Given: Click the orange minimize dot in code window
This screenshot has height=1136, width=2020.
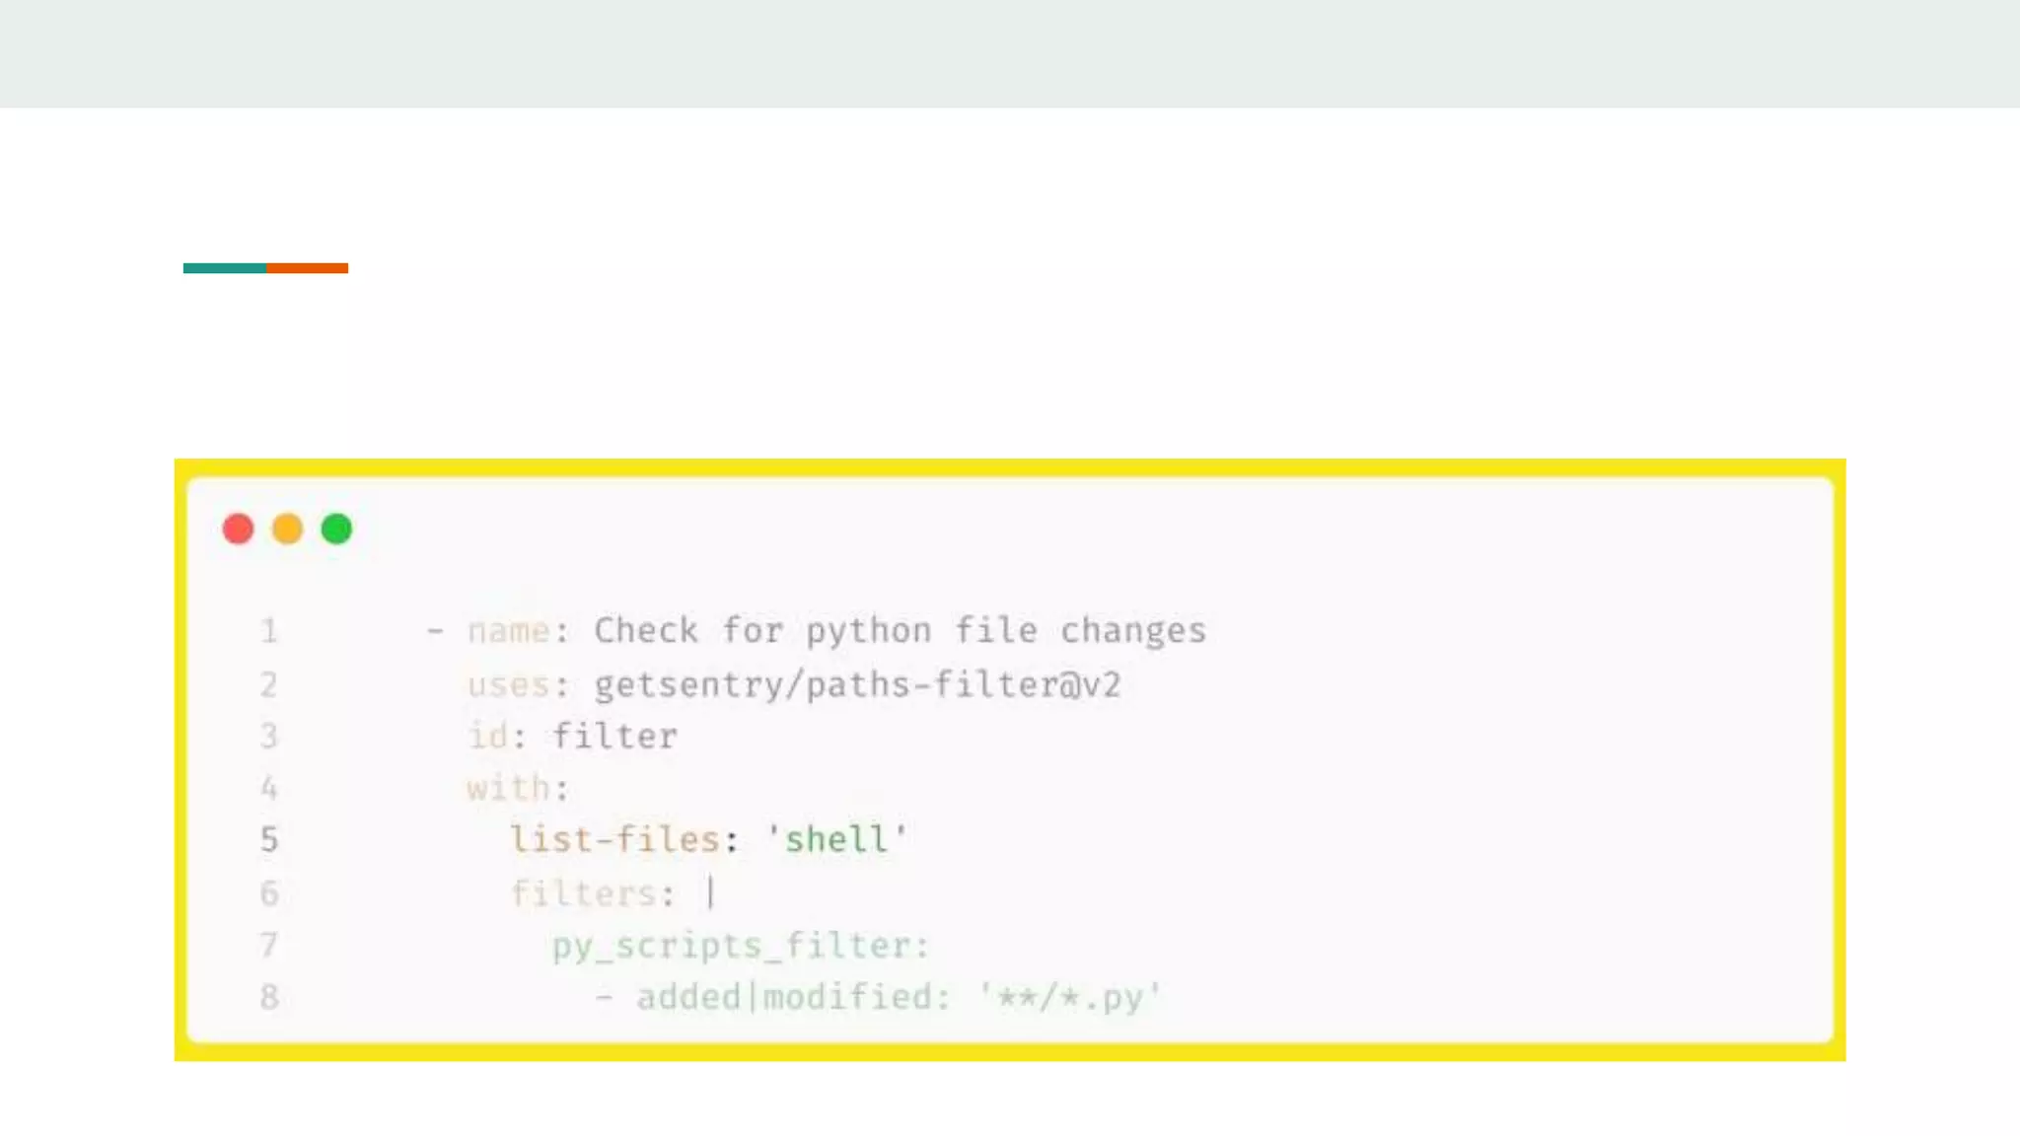Looking at the screenshot, I should [x=287, y=530].
